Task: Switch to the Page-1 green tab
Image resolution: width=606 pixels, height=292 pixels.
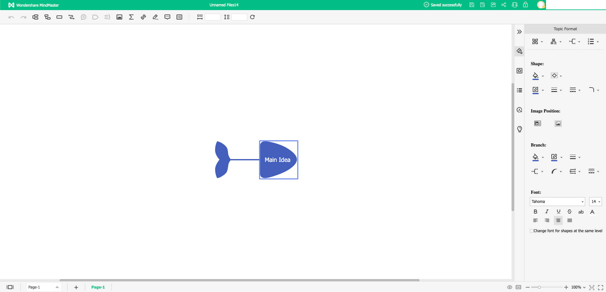Action: (98, 287)
